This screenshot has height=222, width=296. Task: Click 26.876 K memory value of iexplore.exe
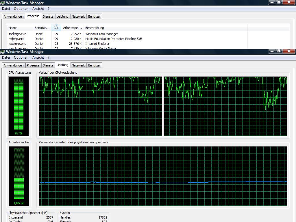(75, 44)
